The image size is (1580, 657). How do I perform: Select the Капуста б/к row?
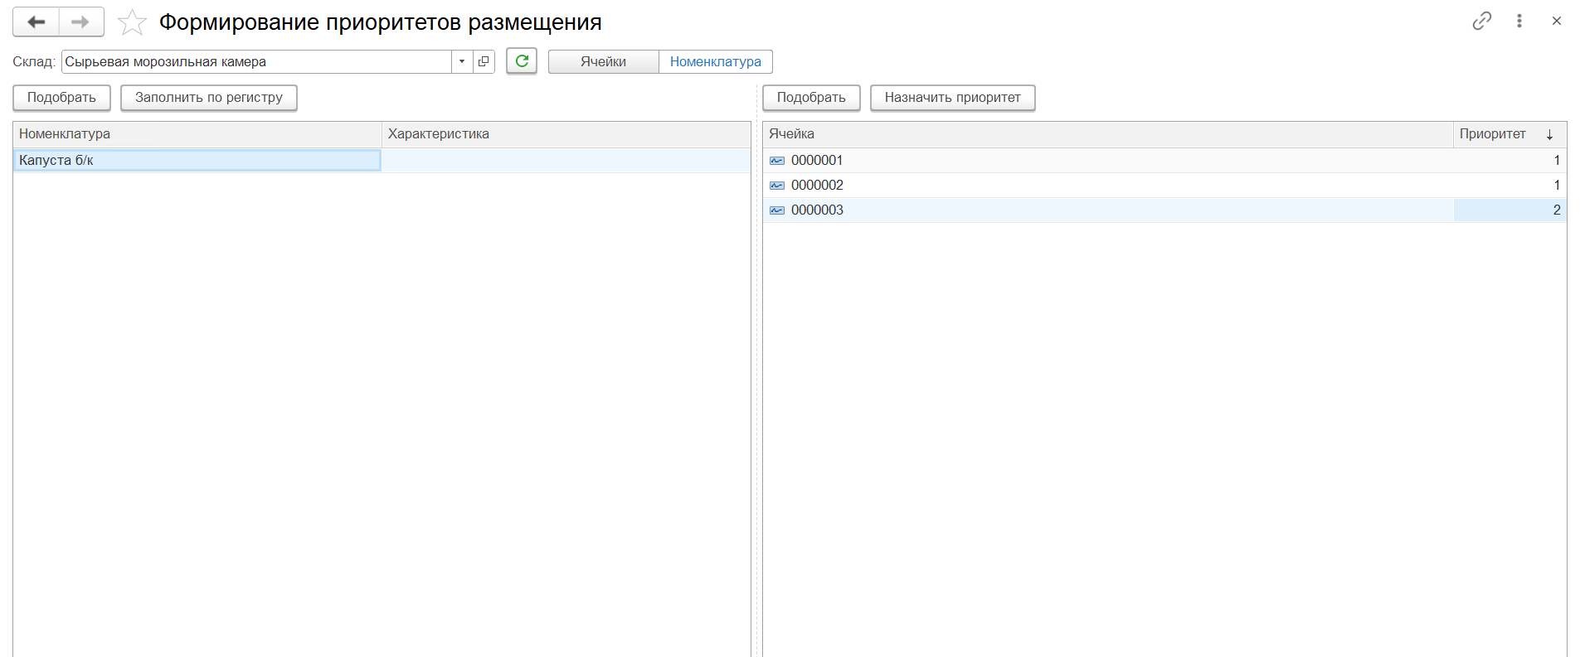click(197, 161)
